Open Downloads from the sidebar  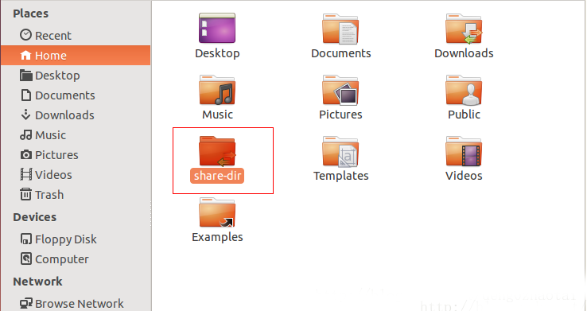(x=76, y=115)
